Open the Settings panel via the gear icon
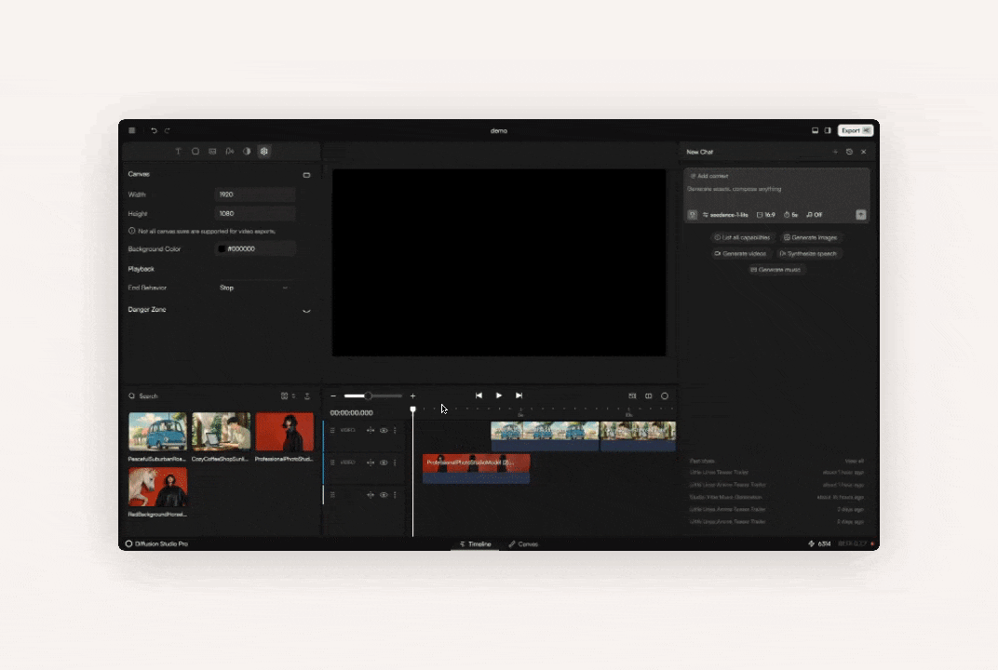This screenshot has height=670, width=998. pos(264,151)
